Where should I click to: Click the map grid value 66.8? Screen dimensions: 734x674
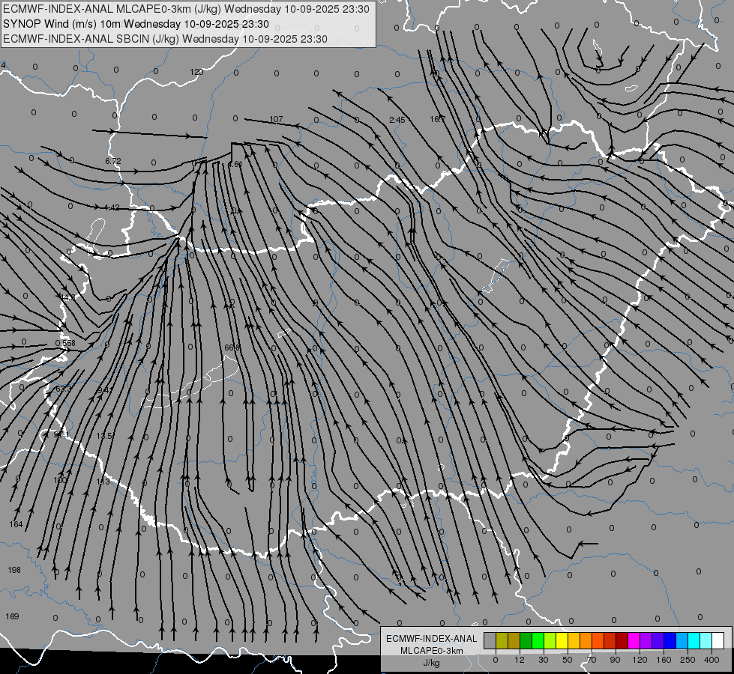click(232, 347)
